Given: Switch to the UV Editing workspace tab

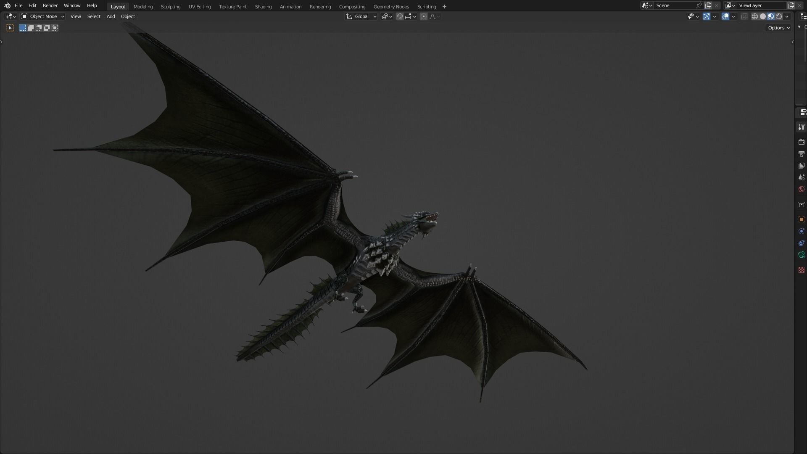Looking at the screenshot, I should [x=199, y=7].
